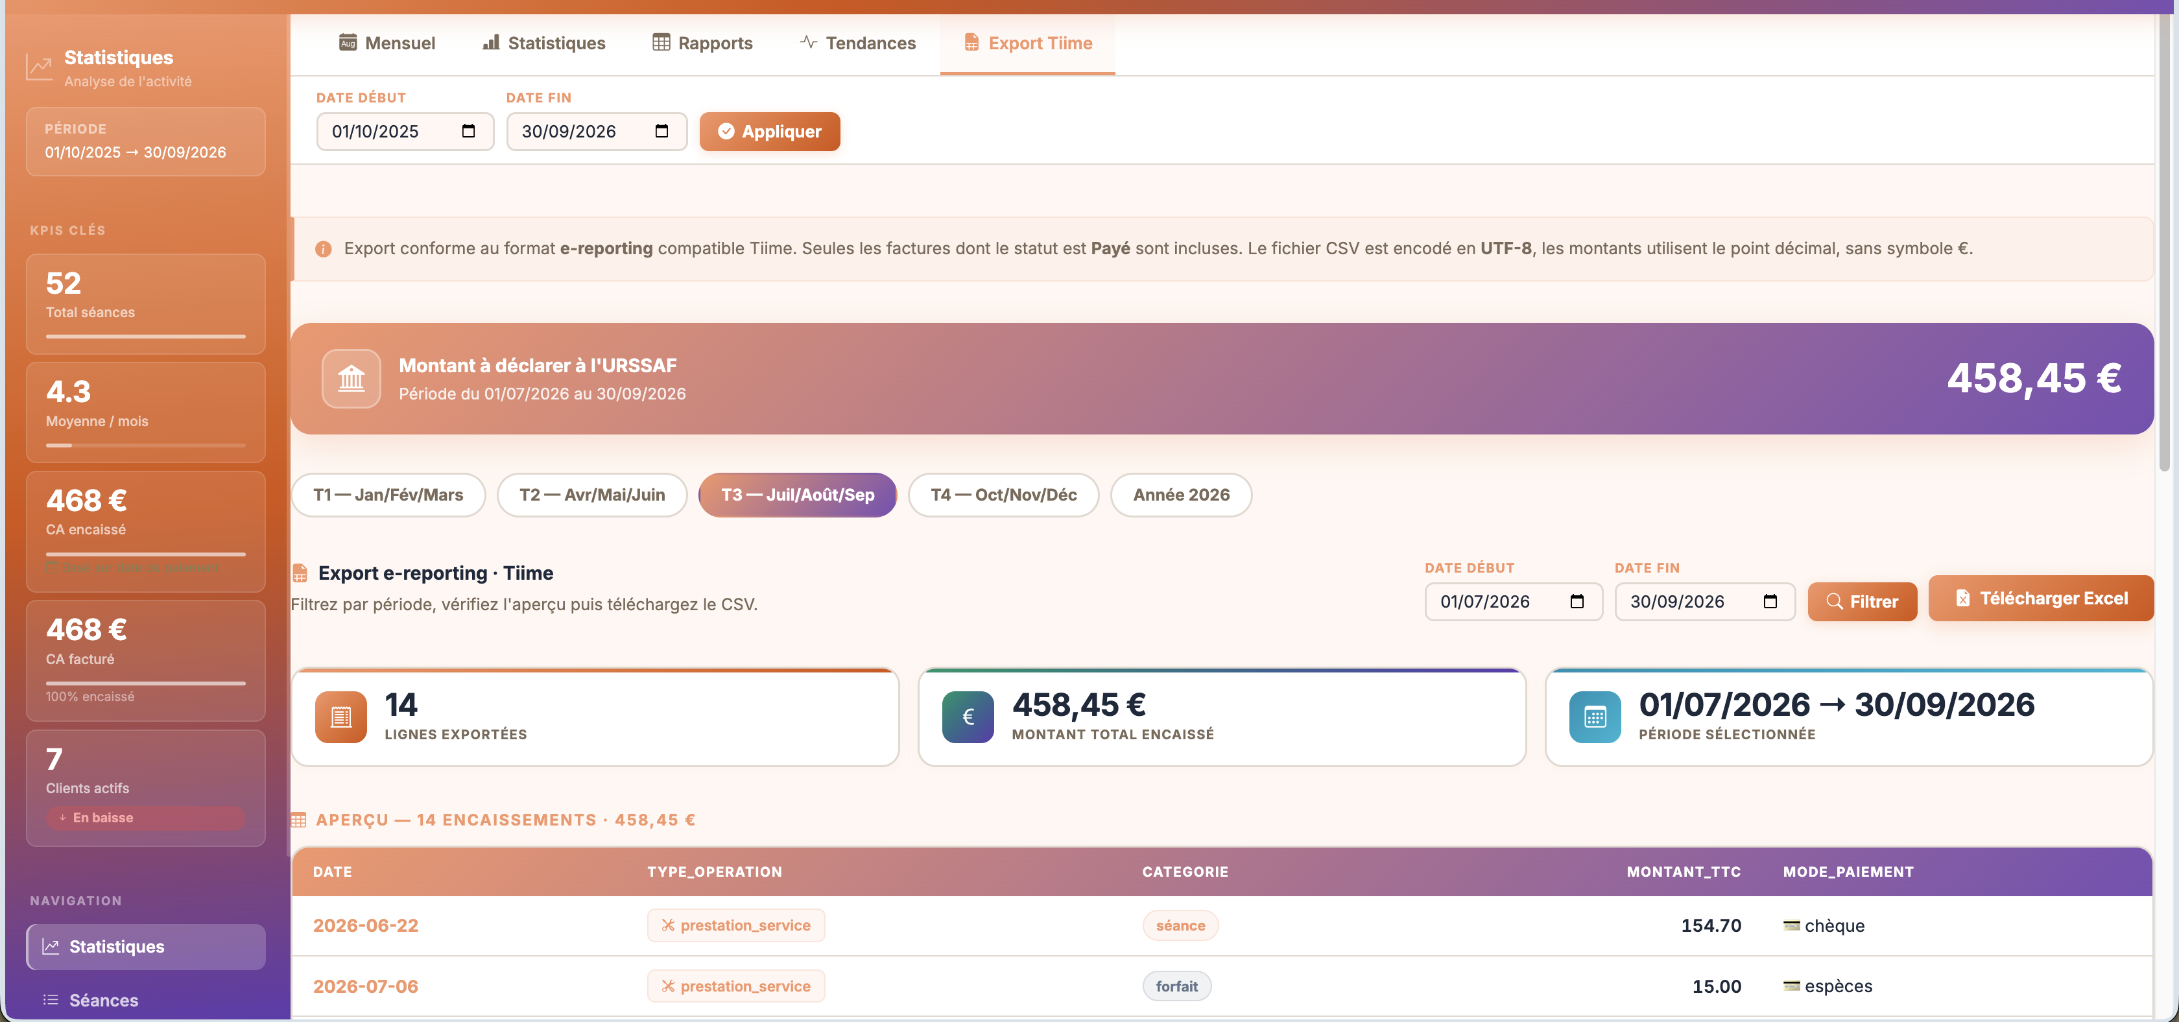The width and height of the screenshot is (2179, 1022).
Task: Click the En baisse badge under Clients actifs
Action: tap(145, 817)
